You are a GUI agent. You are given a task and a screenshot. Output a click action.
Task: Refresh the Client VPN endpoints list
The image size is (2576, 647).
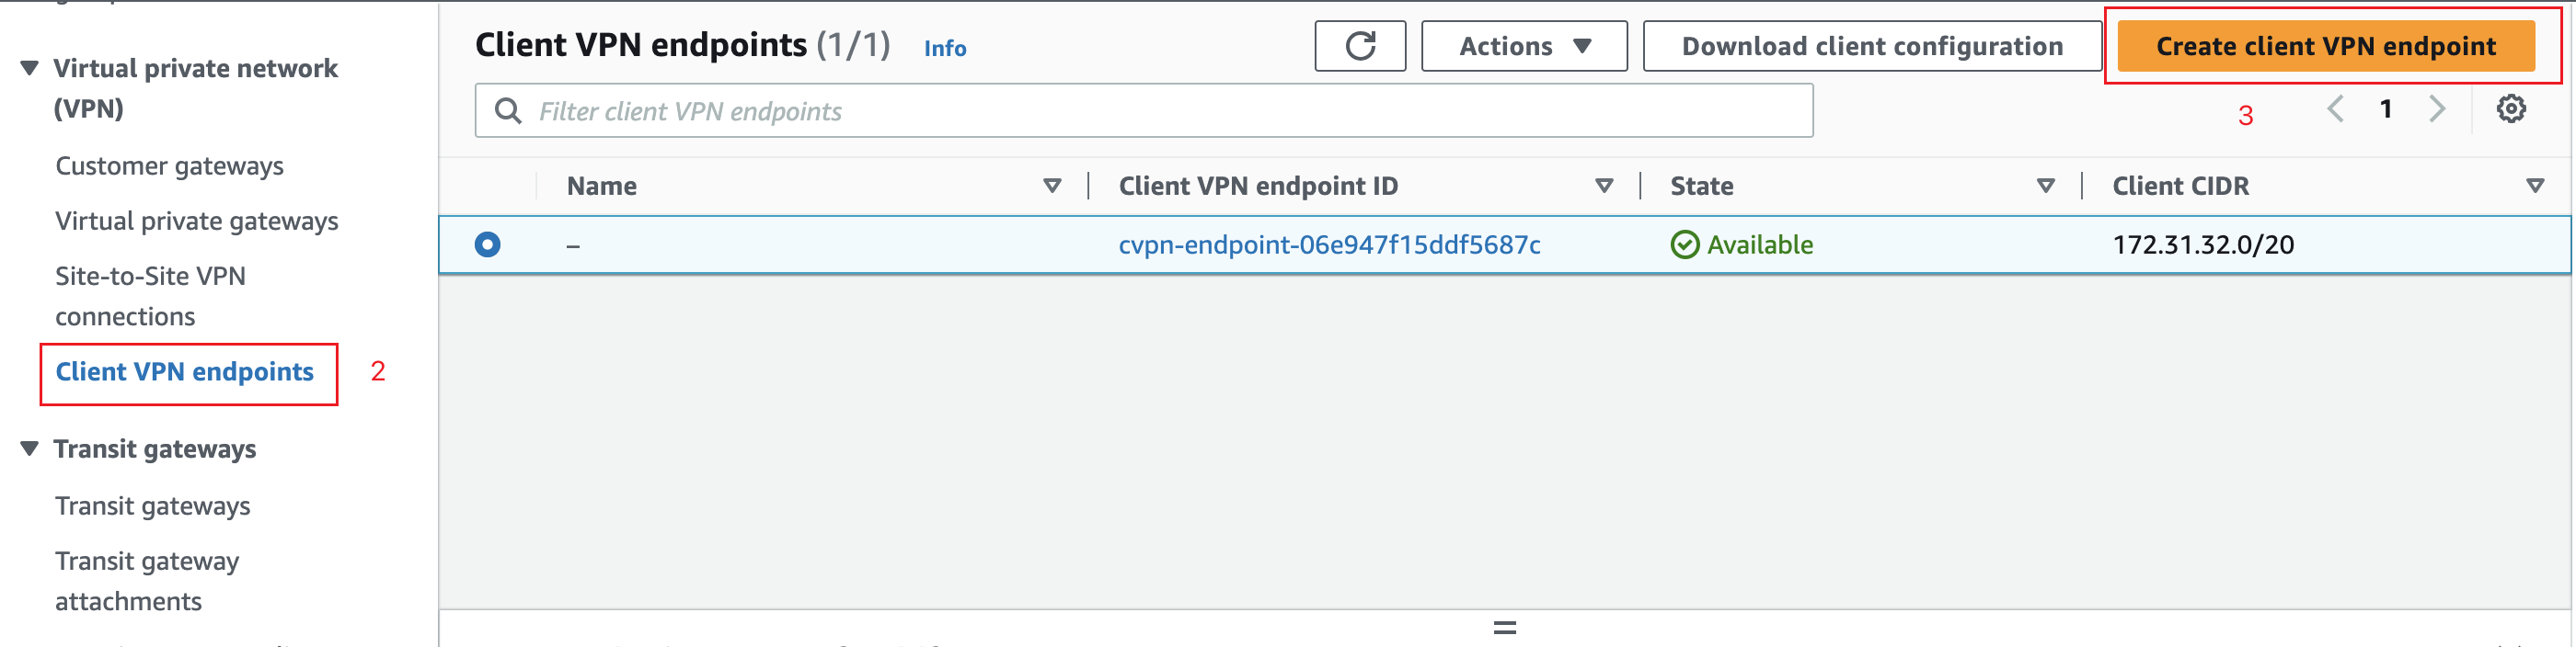[1360, 45]
